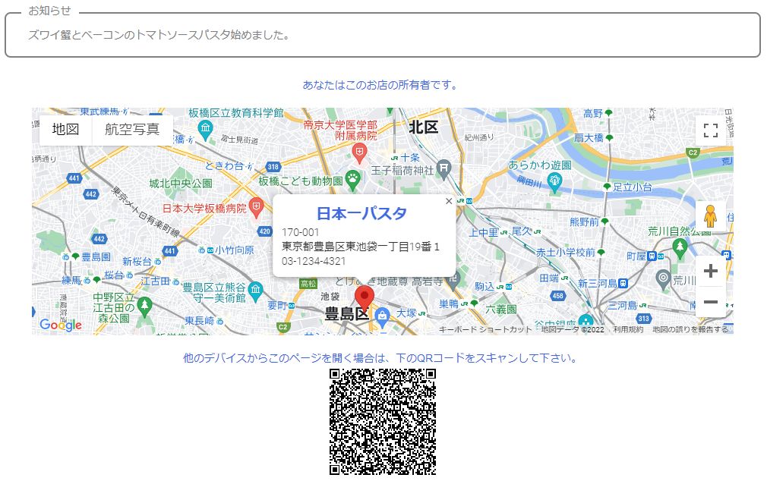Click あらかわ遊園 amusement park marker
767x481 pixels.
pyautogui.click(x=554, y=181)
